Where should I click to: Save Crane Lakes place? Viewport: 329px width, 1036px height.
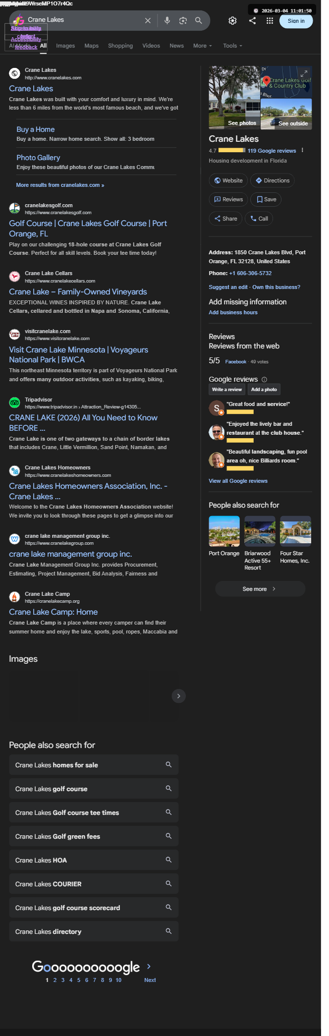266,199
